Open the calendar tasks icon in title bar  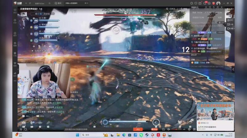coord(200,3)
